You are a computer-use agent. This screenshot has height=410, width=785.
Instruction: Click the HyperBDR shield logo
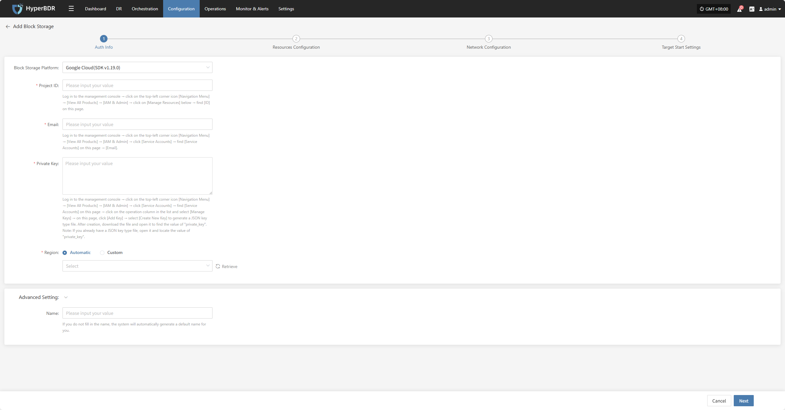point(17,9)
